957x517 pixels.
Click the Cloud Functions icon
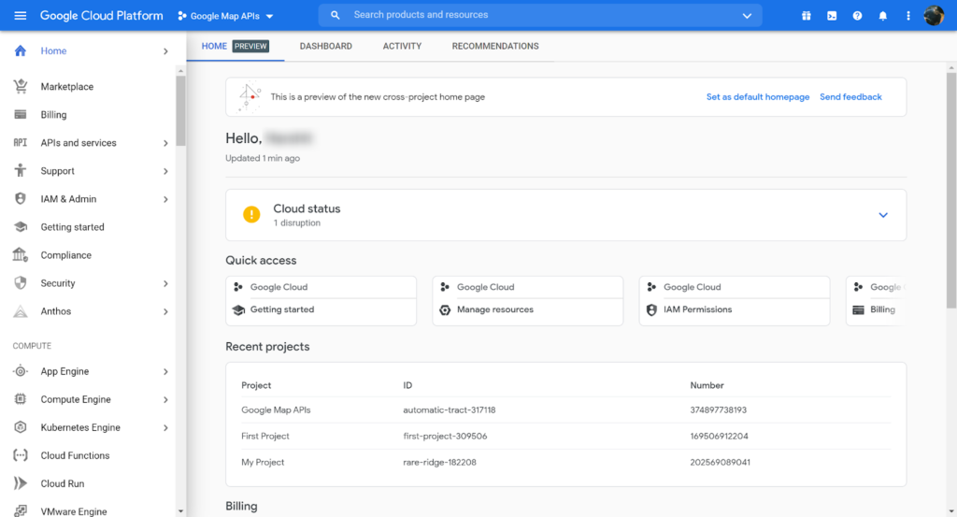click(x=21, y=455)
